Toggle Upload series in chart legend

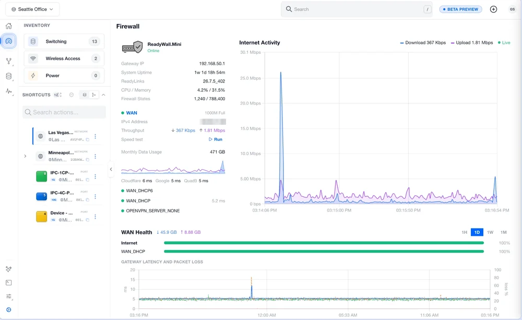[x=472, y=43]
